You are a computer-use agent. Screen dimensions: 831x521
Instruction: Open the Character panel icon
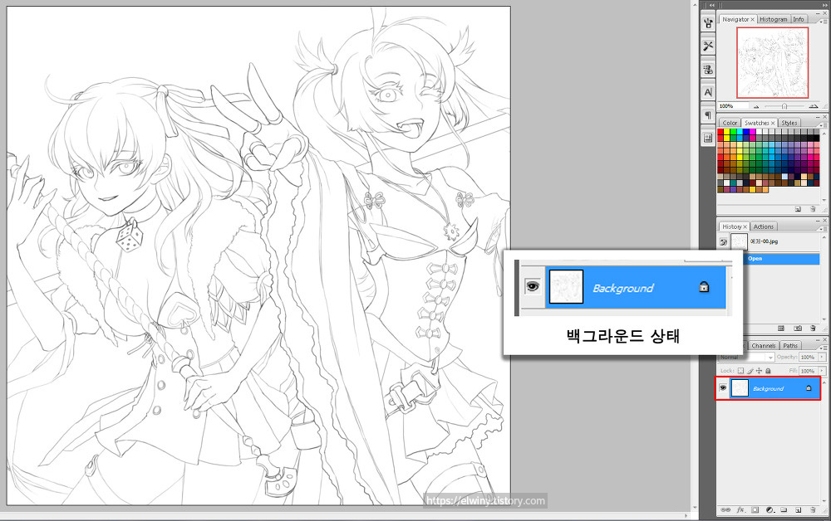click(x=708, y=92)
